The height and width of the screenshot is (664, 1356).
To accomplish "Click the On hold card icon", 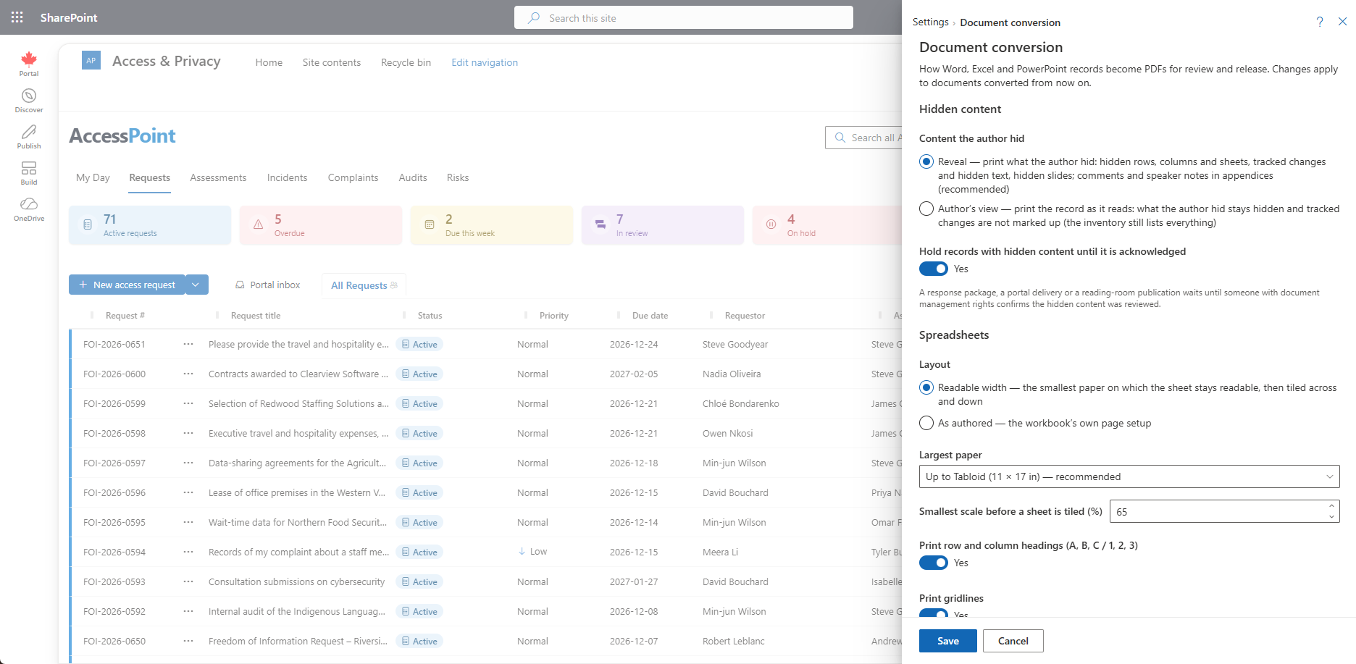I will (771, 225).
